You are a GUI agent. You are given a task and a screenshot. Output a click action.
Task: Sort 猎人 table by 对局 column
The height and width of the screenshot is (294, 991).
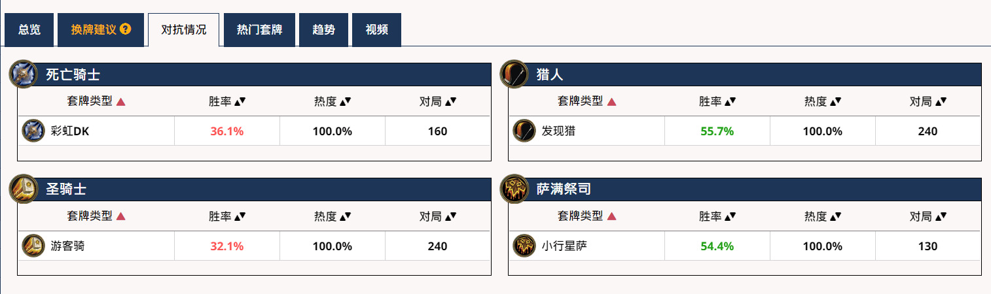coord(928,101)
